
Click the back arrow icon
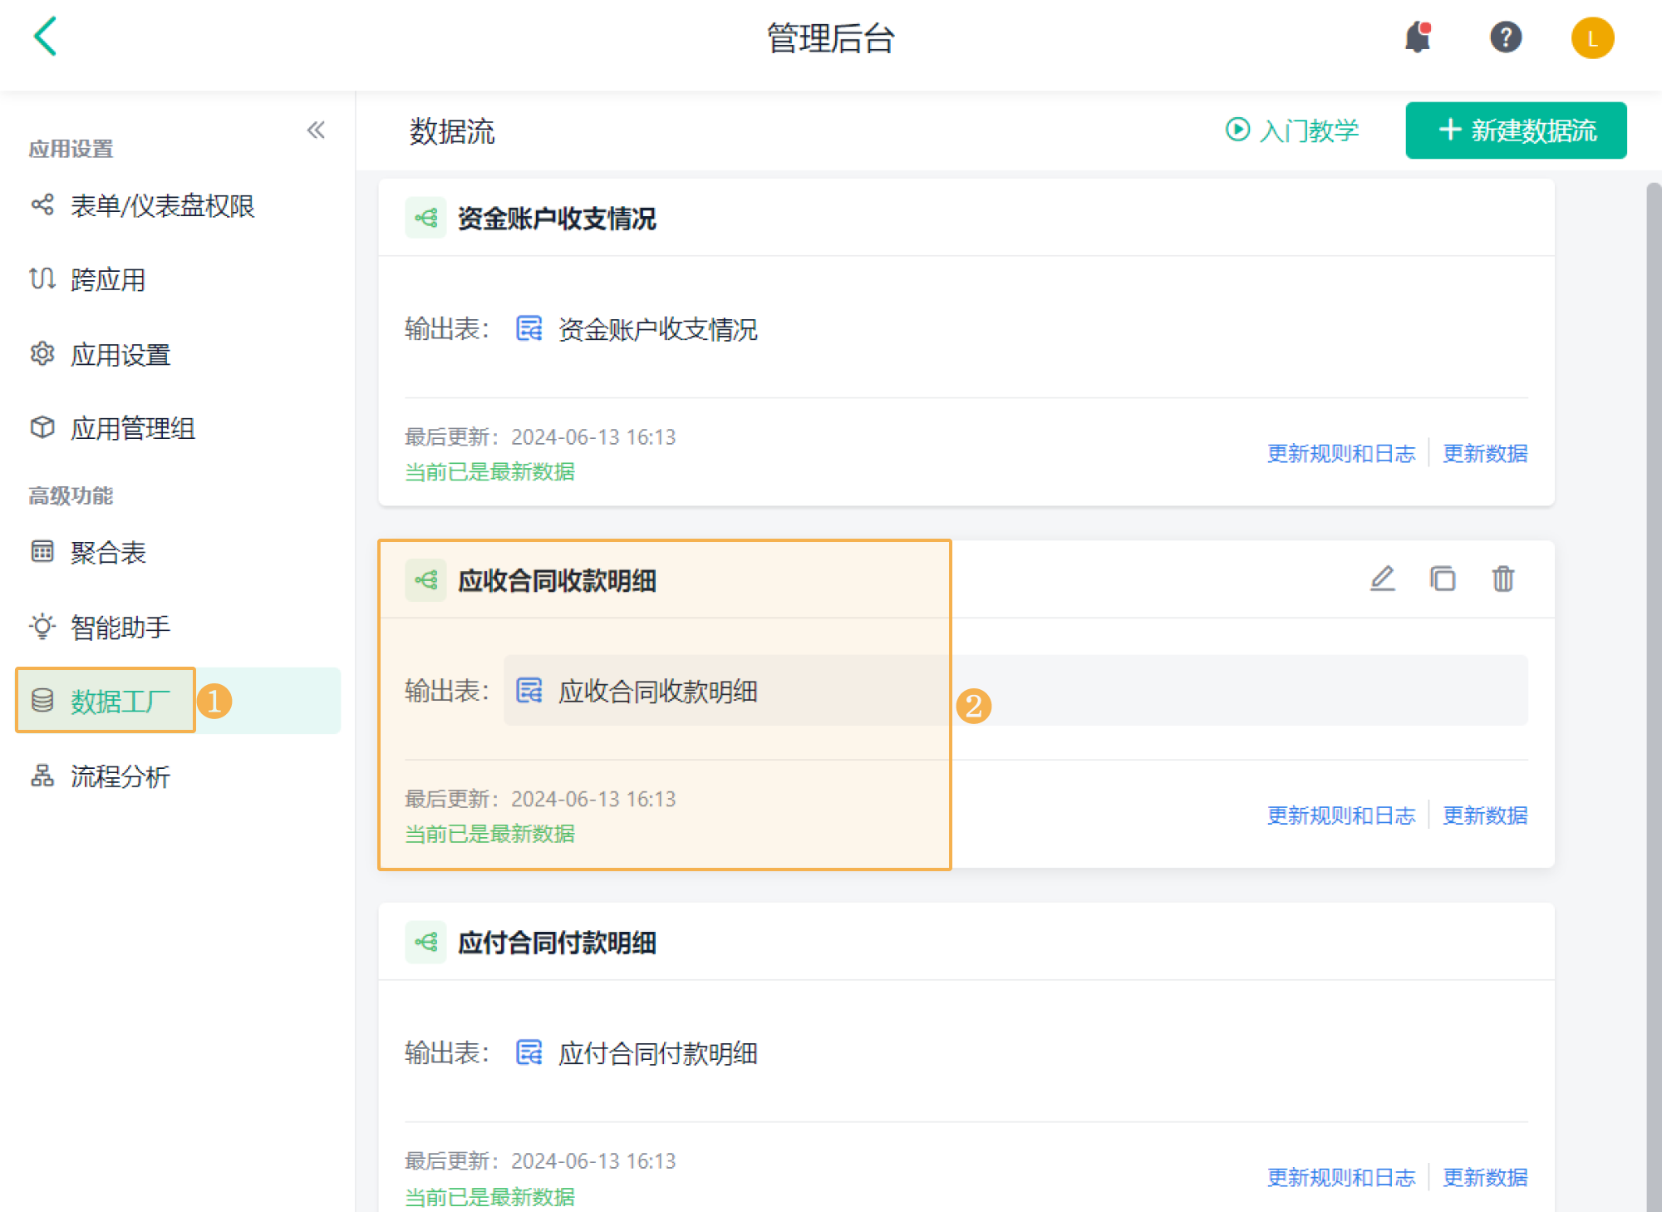click(x=46, y=37)
